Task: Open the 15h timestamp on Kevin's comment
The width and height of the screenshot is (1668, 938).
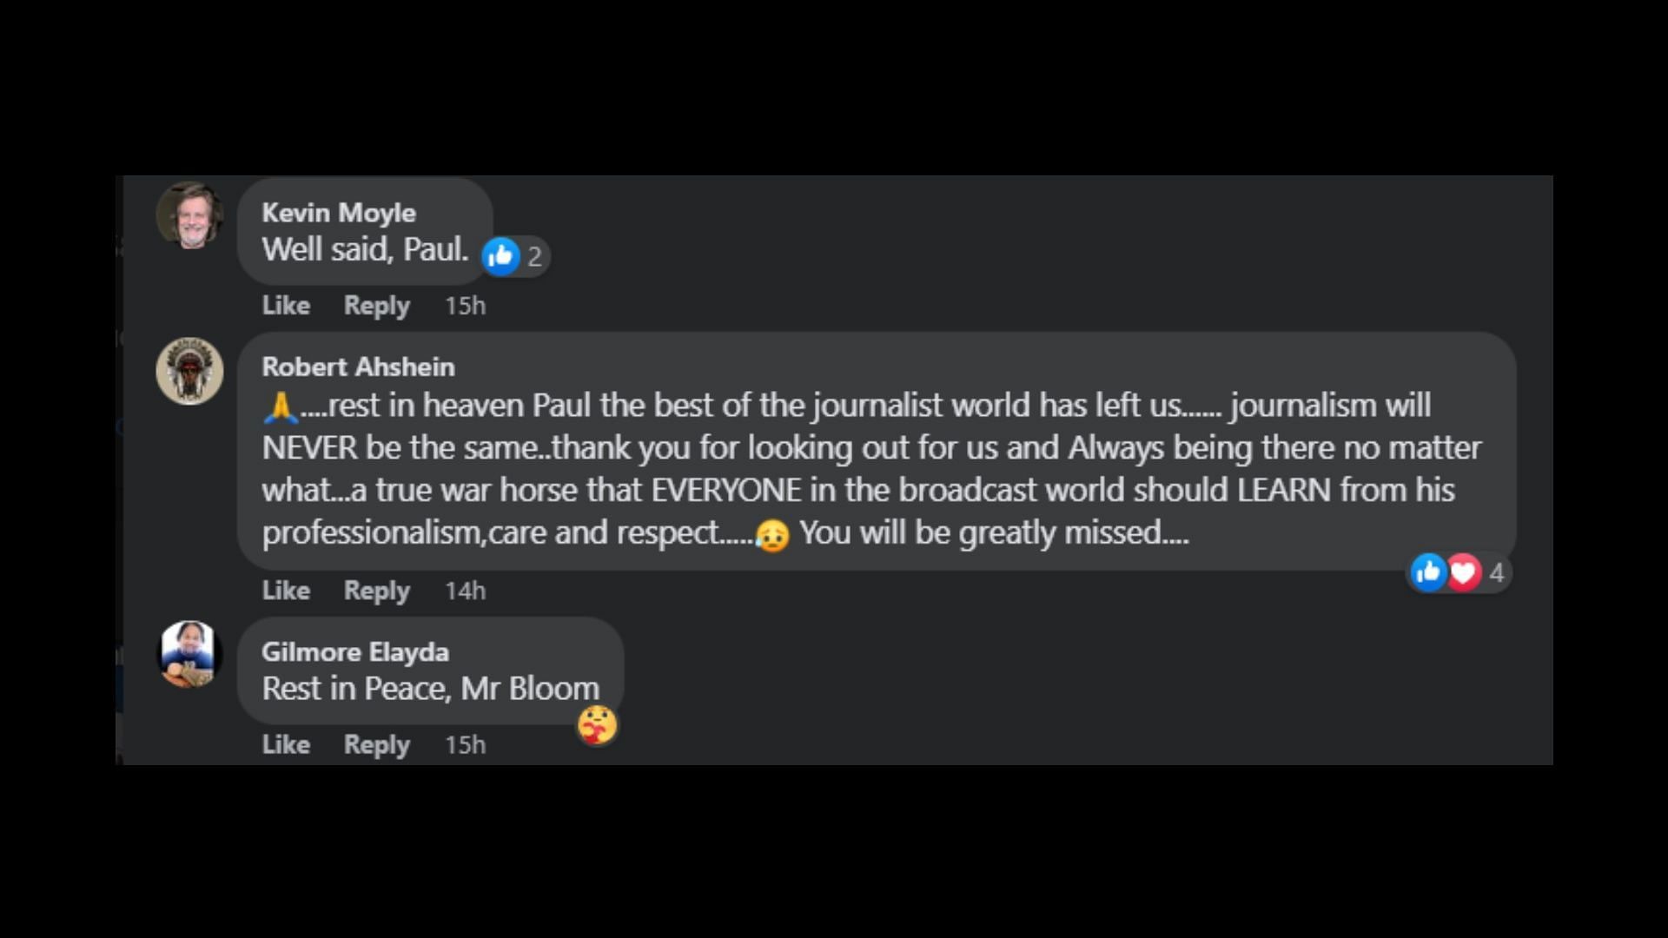Action: [465, 306]
